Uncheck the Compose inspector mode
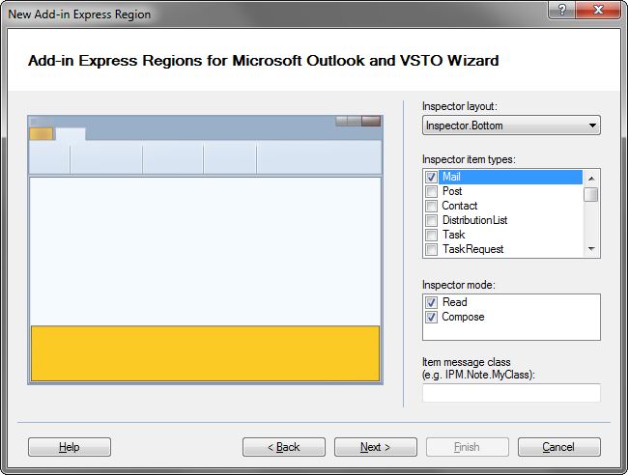 [x=431, y=317]
